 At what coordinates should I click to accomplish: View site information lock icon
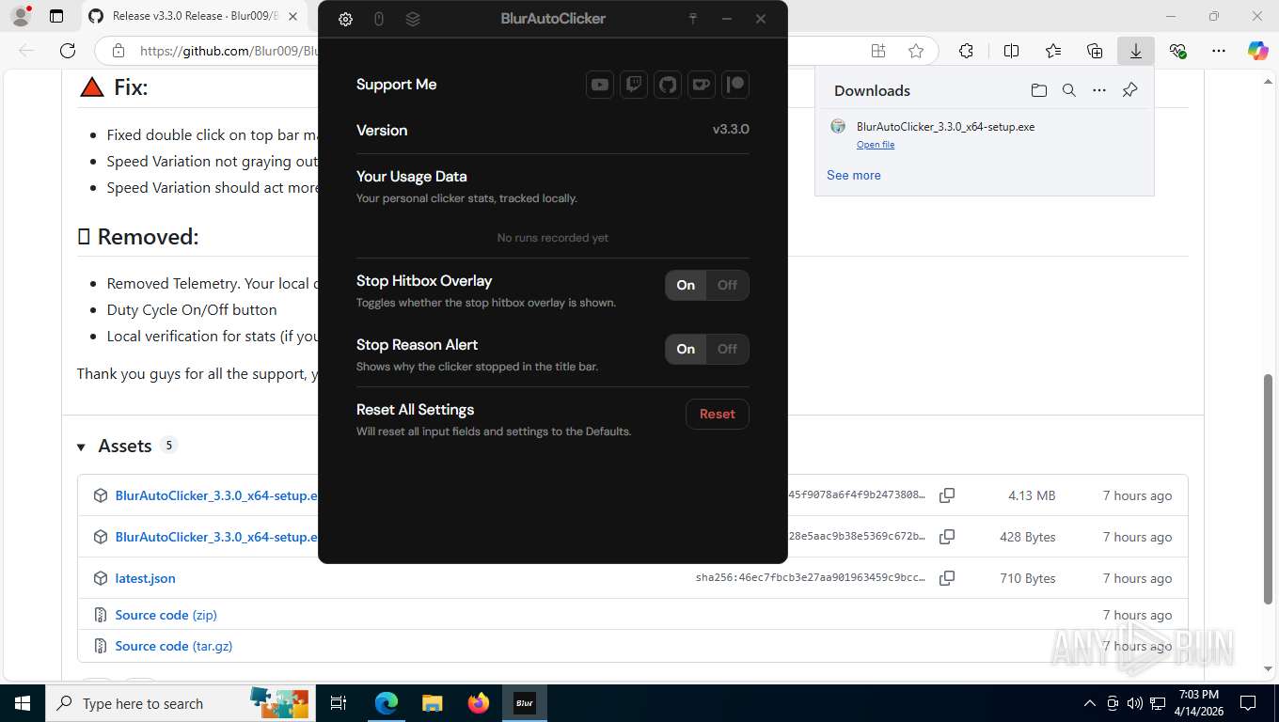click(118, 51)
